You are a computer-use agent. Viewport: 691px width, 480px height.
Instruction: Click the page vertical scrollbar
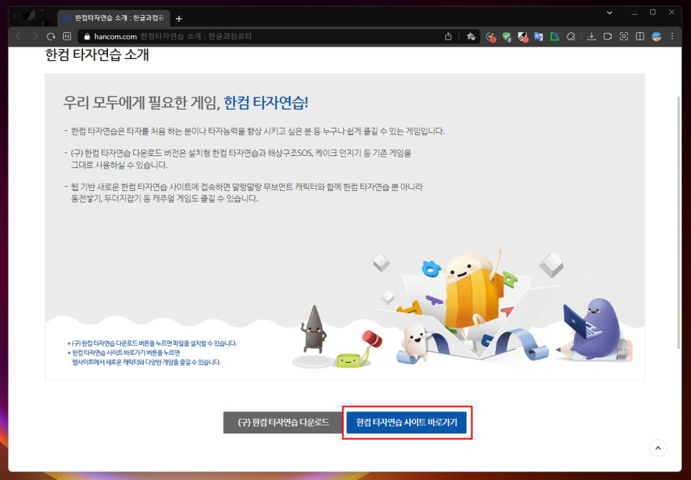tap(679, 222)
